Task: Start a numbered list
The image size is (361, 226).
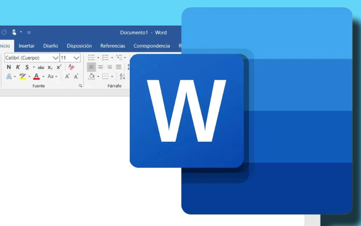Action: (x=105, y=57)
